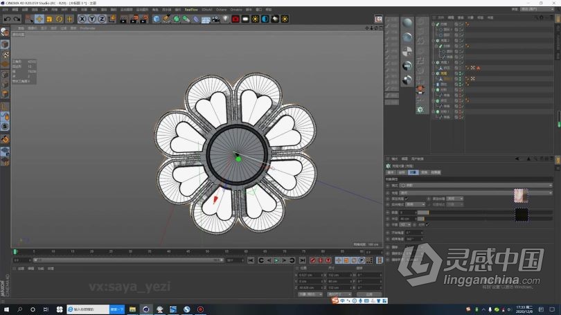Screen dimensions: 561x315
Task: Activate the Move tool
Action: coord(39,19)
